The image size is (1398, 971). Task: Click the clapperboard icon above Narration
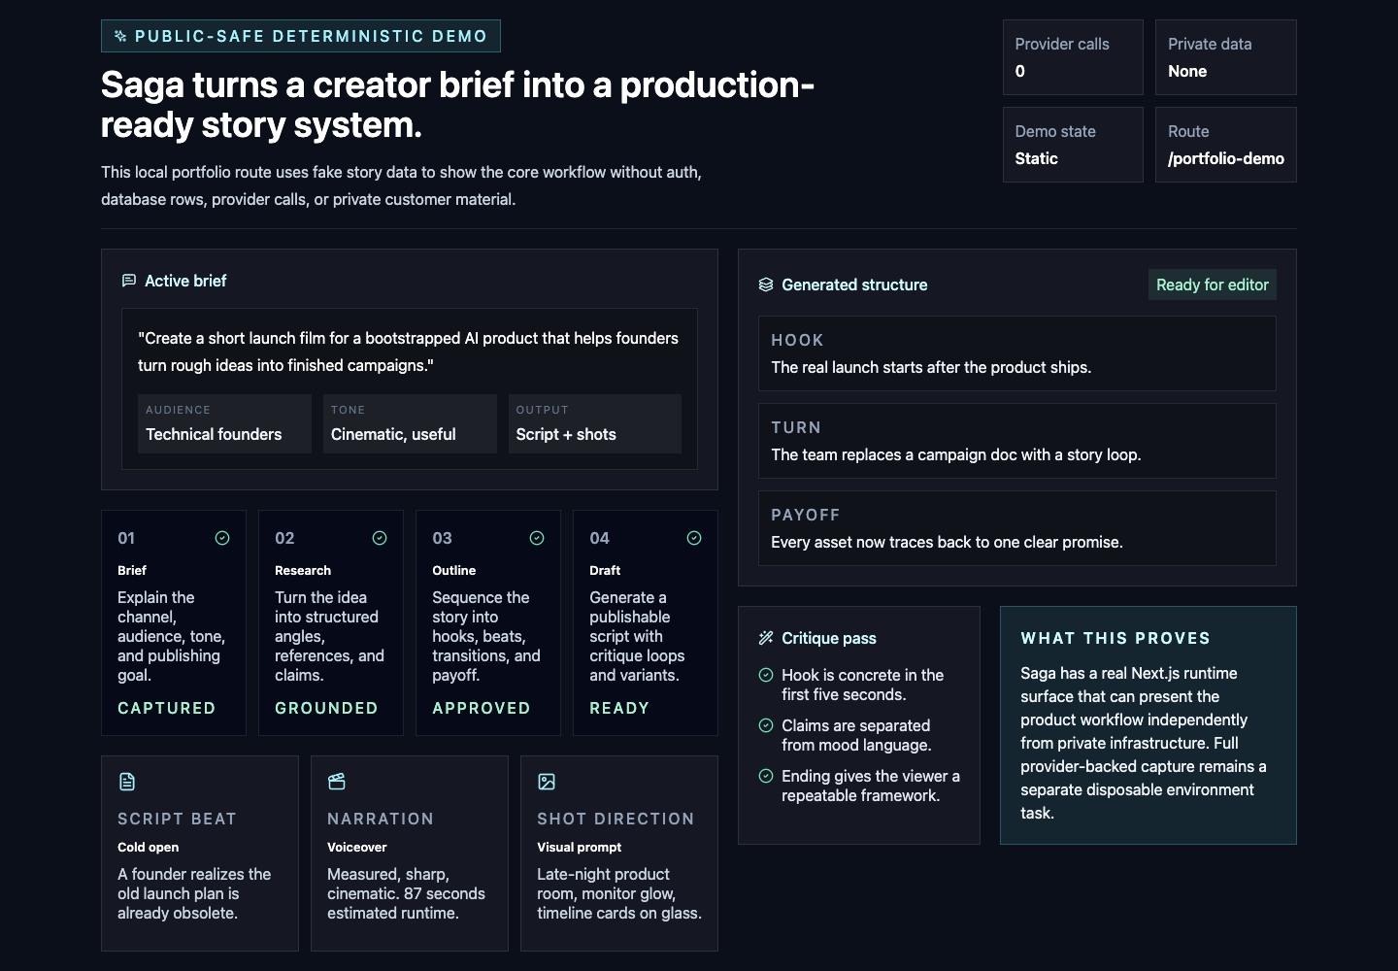(x=337, y=782)
